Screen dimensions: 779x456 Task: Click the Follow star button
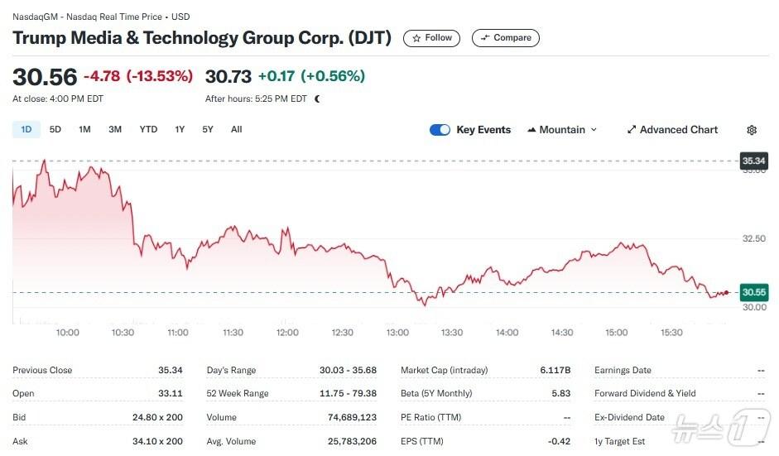(431, 38)
